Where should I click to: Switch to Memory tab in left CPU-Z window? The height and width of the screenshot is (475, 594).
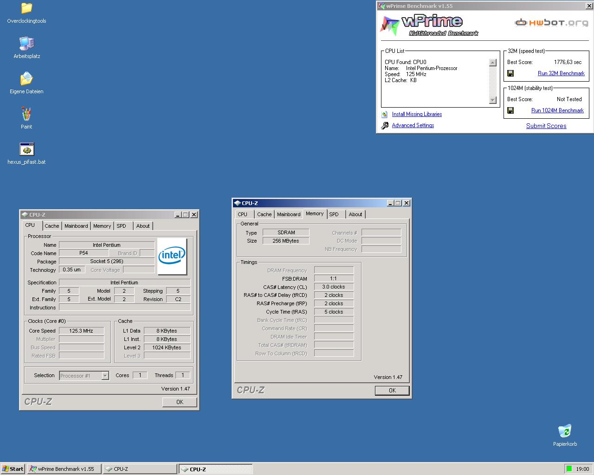click(x=102, y=226)
